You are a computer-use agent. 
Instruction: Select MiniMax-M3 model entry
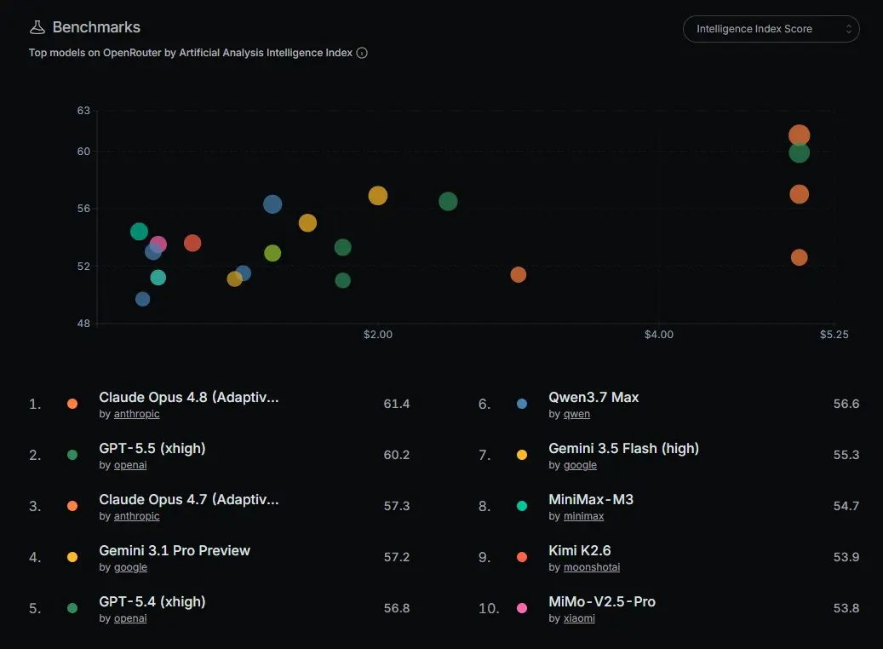pos(591,500)
